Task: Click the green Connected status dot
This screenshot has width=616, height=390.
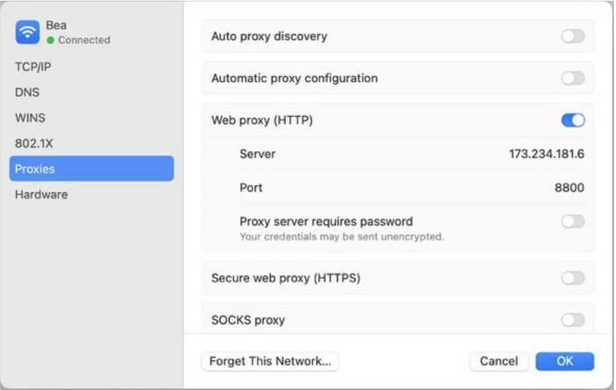Action: tap(50, 40)
